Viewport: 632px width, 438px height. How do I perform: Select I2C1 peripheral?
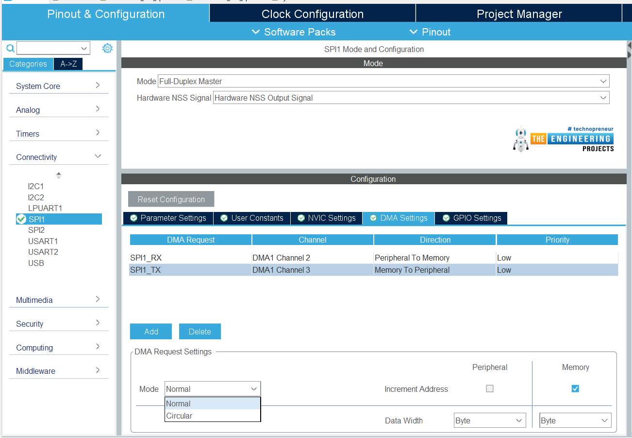(x=36, y=186)
